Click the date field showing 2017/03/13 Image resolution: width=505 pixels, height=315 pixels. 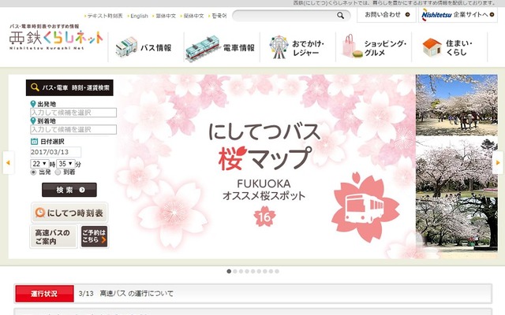pos(55,152)
